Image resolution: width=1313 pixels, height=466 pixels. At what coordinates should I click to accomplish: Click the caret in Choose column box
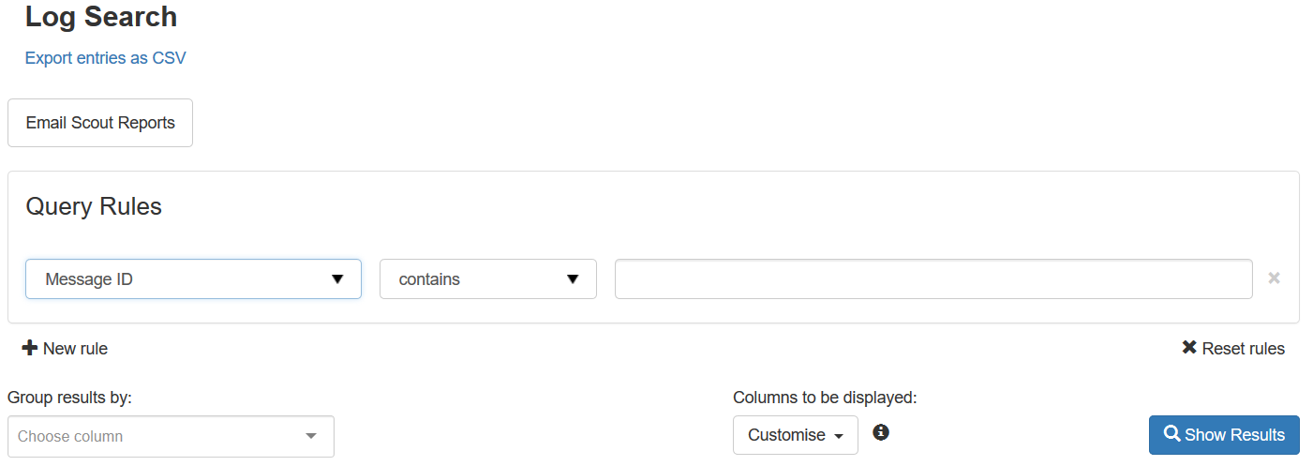coord(311,436)
